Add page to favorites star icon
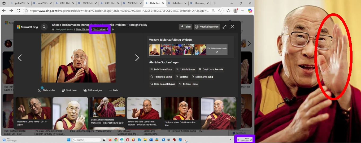 click(220, 11)
